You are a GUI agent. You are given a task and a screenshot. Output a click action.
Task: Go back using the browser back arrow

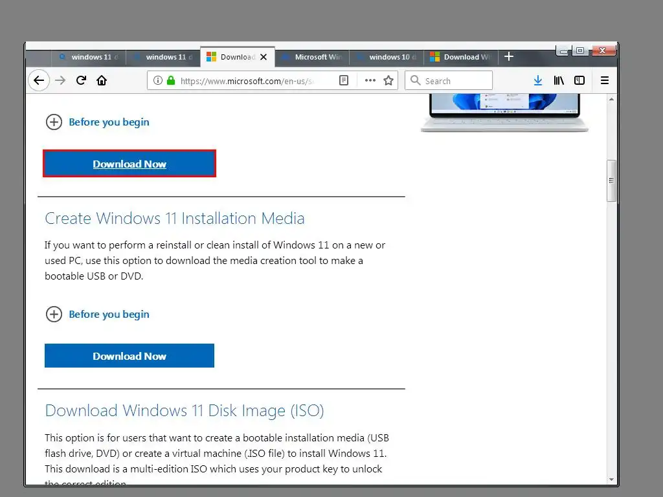(39, 80)
